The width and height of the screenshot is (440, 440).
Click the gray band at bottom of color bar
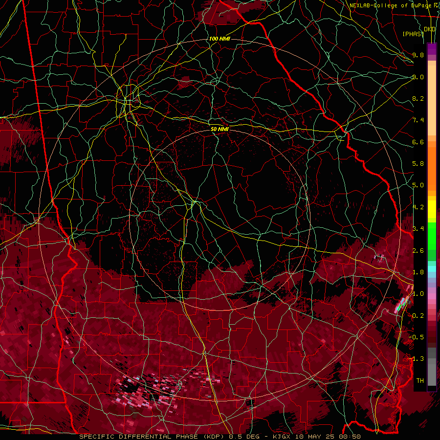[432, 367]
